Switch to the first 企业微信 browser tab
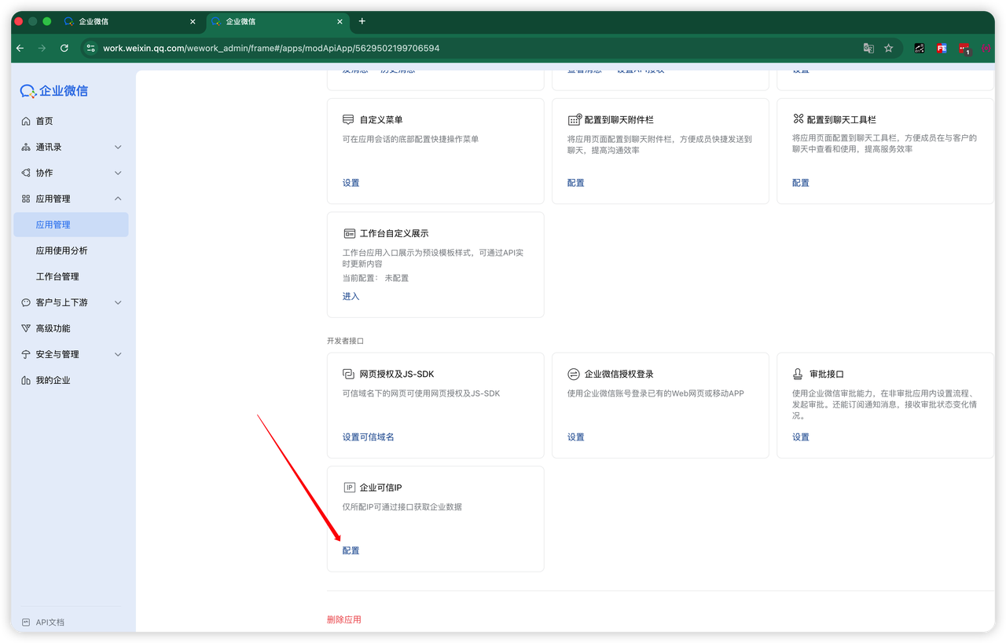The height and width of the screenshot is (643, 1006). pyautogui.click(x=130, y=21)
